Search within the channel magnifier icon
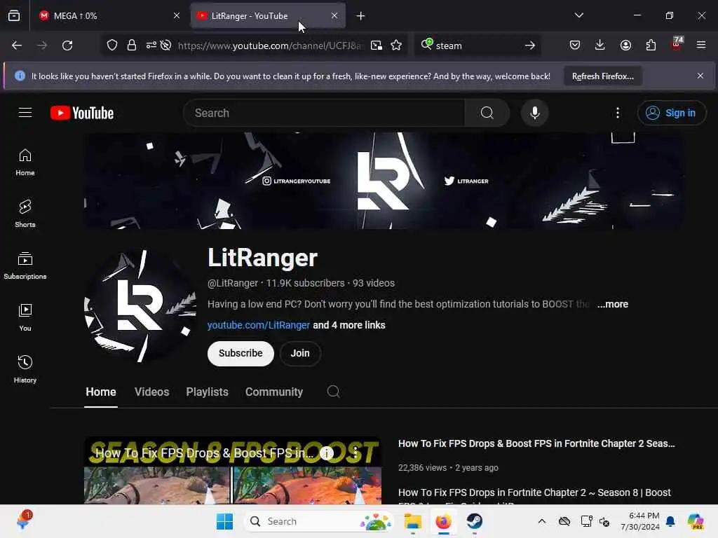The width and height of the screenshot is (718, 538). pyautogui.click(x=333, y=392)
